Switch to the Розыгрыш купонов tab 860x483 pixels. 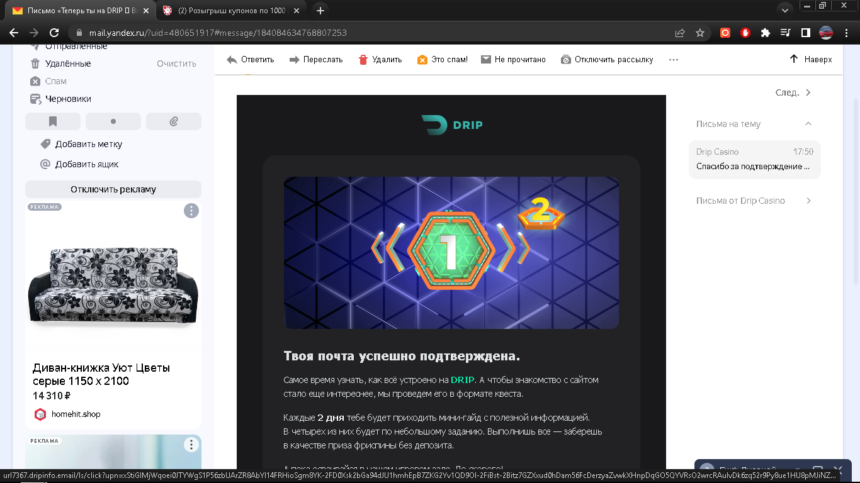click(230, 11)
